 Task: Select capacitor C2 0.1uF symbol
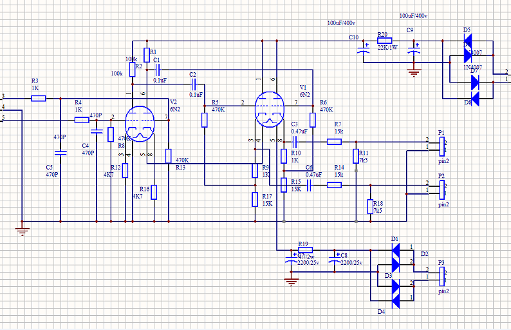[x=193, y=86]
